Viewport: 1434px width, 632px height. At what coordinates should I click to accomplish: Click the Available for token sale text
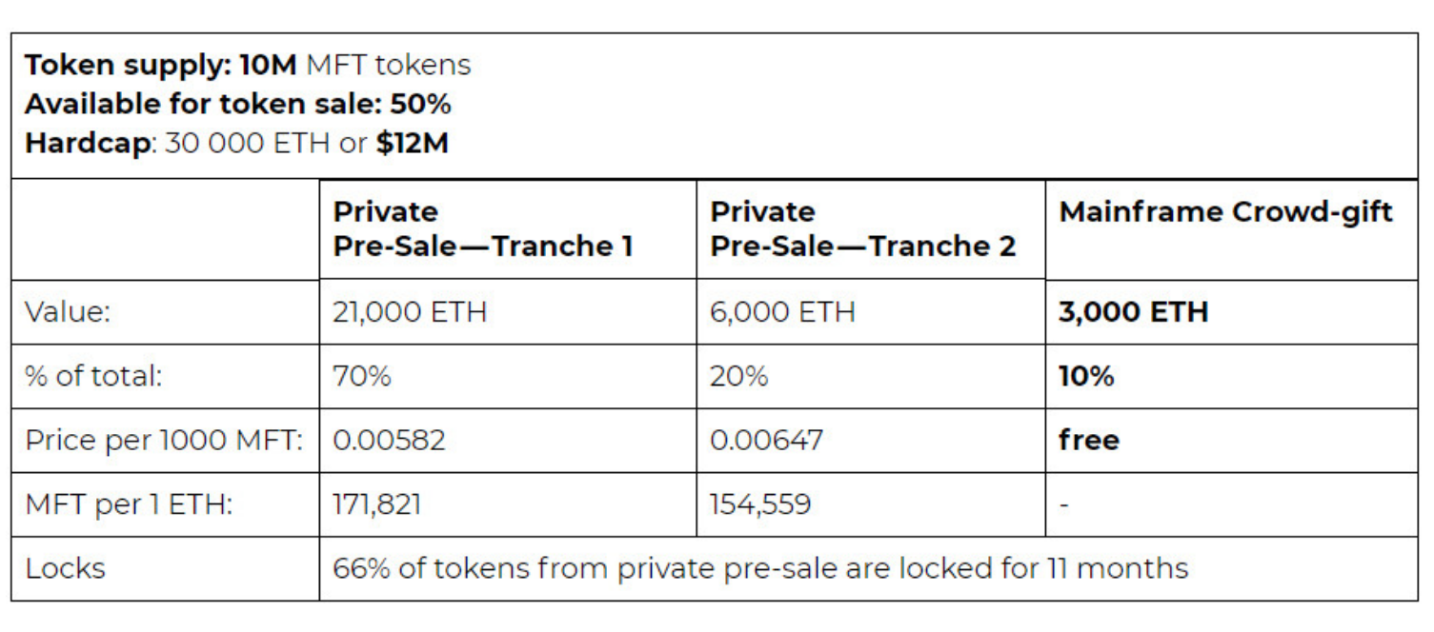click(238, 104)
